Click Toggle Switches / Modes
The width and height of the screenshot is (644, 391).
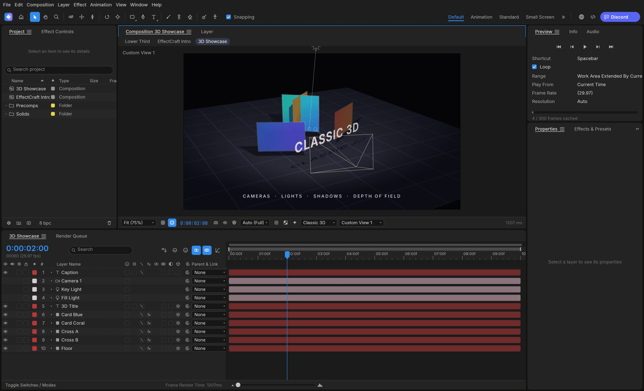[31, 385]
